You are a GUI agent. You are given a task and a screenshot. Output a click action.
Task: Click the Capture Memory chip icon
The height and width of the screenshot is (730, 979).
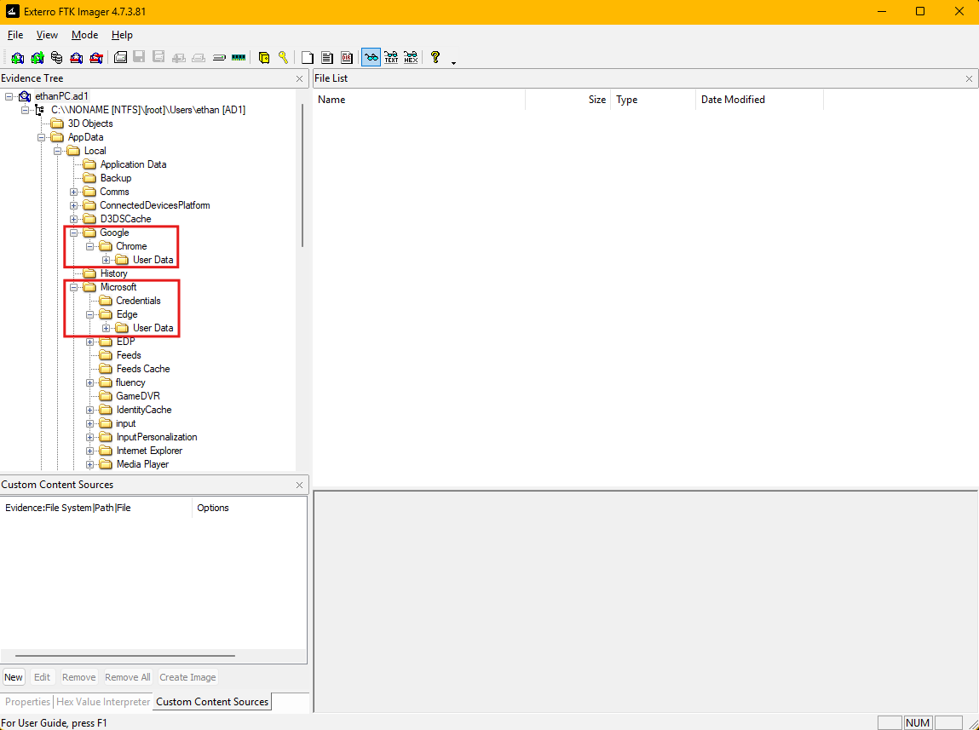[x=239, y=58]
